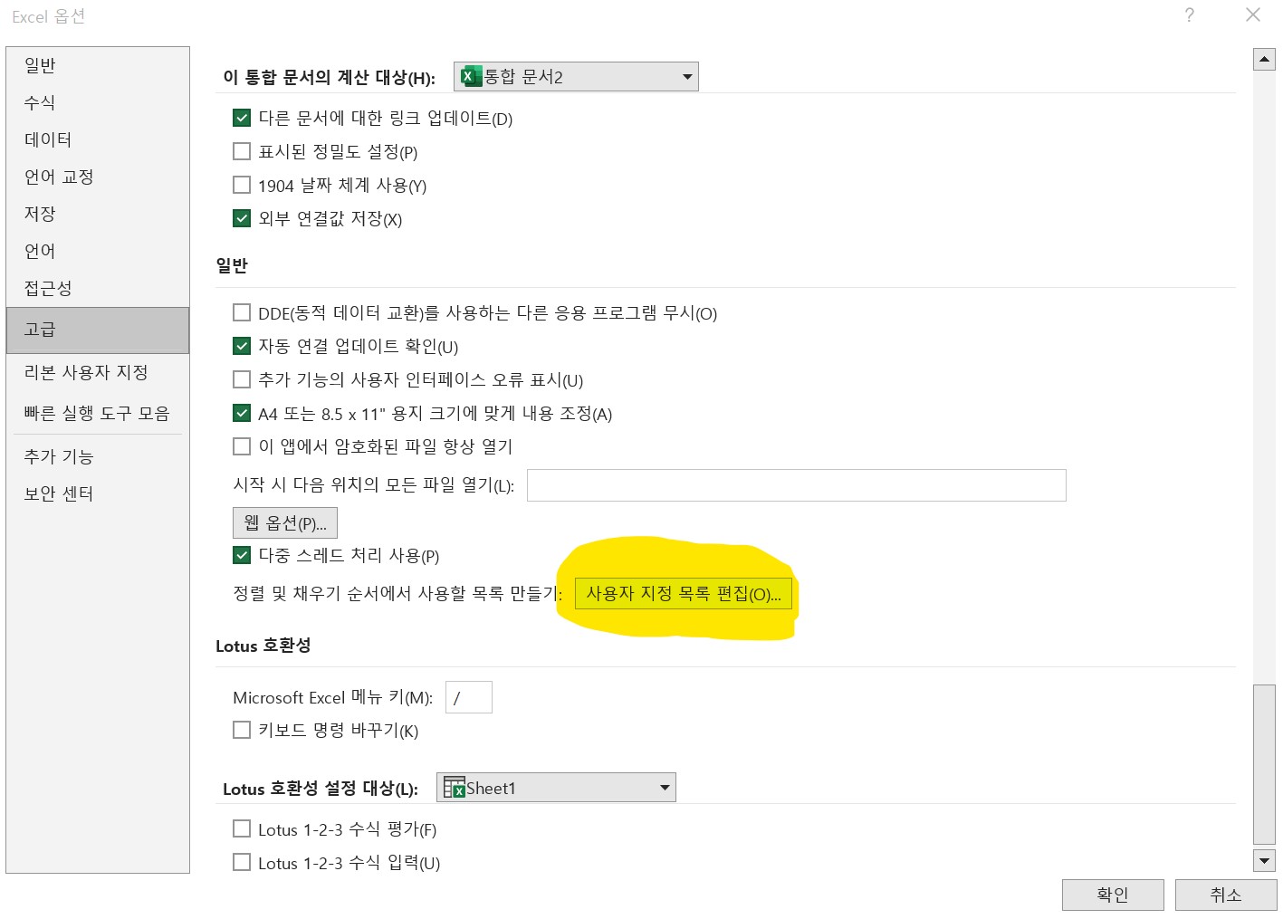Click the scrollbar down arrow
The width and height of the screenshot is (1283, 919).
click(x=1264, y=861)
